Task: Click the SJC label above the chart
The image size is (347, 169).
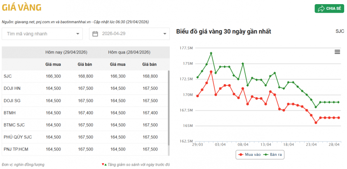Action: click(x=340, y=31)
